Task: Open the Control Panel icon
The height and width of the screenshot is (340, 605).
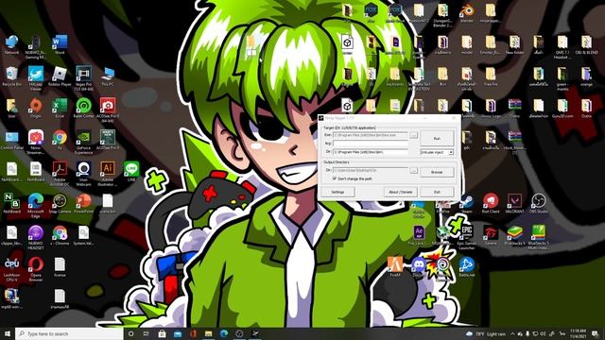Action: [11, 140]
